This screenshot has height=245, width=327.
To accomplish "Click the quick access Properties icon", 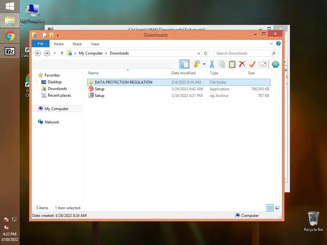I will point(44,35).
